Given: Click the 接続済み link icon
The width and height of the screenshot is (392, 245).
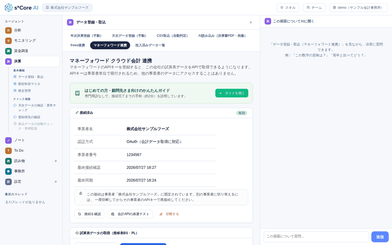Looking at the screenshot, I should pyautogui.click(x=77, y=113).
